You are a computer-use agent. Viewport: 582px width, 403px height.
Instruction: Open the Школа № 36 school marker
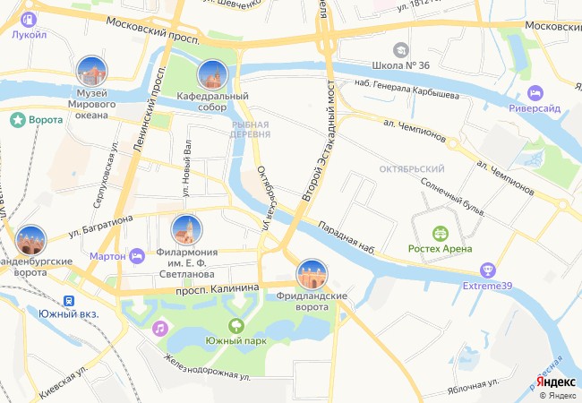pyautogui.click(x=401, y=50)
